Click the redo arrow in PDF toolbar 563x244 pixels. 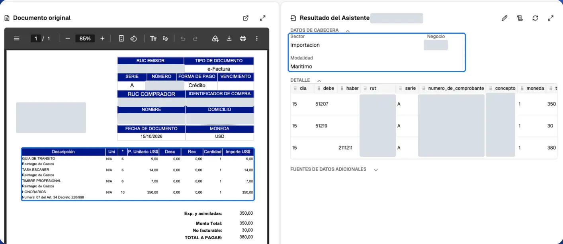195,38
